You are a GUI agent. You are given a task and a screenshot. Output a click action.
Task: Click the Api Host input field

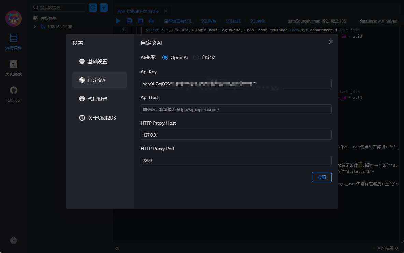click(236, 109)
